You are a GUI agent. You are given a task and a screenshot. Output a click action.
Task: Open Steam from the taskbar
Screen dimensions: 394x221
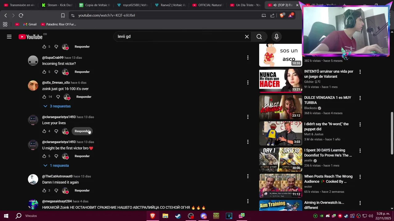click(x=178, y=216)
